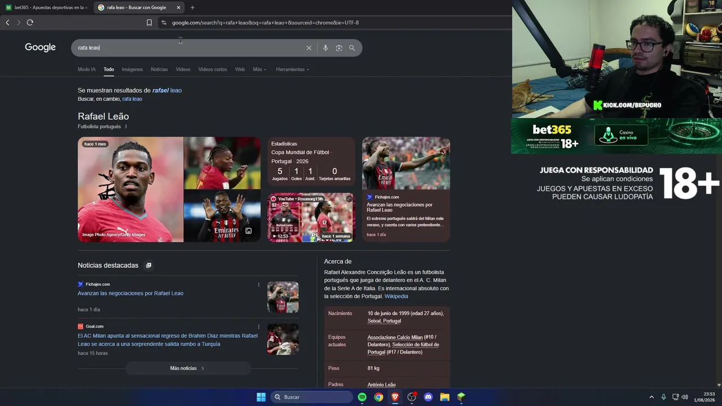The height and width of the screenshot is (406, 722).
Task: Open the Associazione Calcio Milan link
Action: tap(395, 337)
